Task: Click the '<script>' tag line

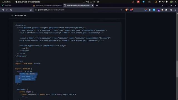Action: (19, 61)
